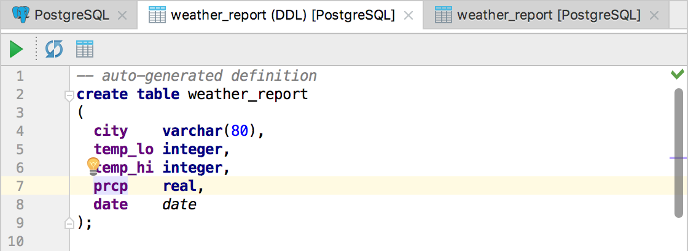Click 'integer' type on temp_lo line
This screenshot has width=688, height=251.
(x=192, y=149)
